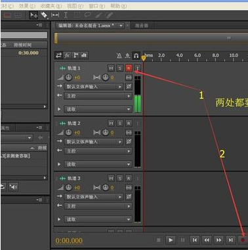The height and width of the screenshot is (250, 248).
Task: Open Track 1 input dropdown 默认立体声输入
Action: 93,87
